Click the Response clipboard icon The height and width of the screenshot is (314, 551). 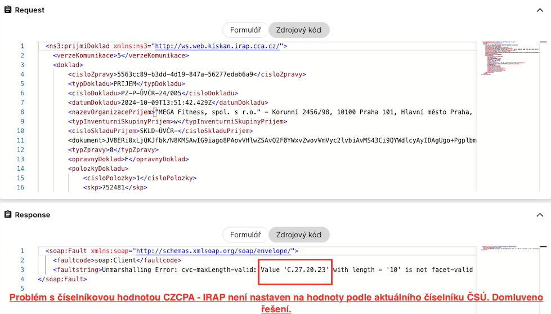click(8, 215)
